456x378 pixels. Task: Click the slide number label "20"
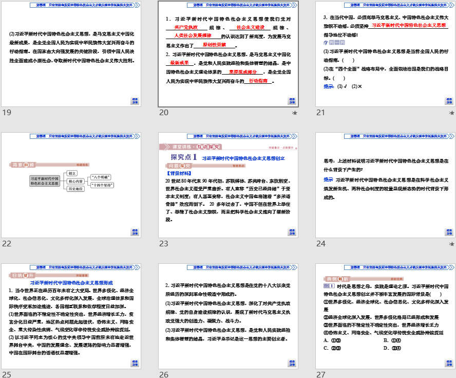[164, 113]
